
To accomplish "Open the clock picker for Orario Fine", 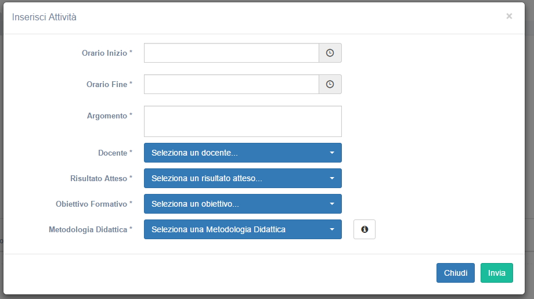I will click(330, 84).
